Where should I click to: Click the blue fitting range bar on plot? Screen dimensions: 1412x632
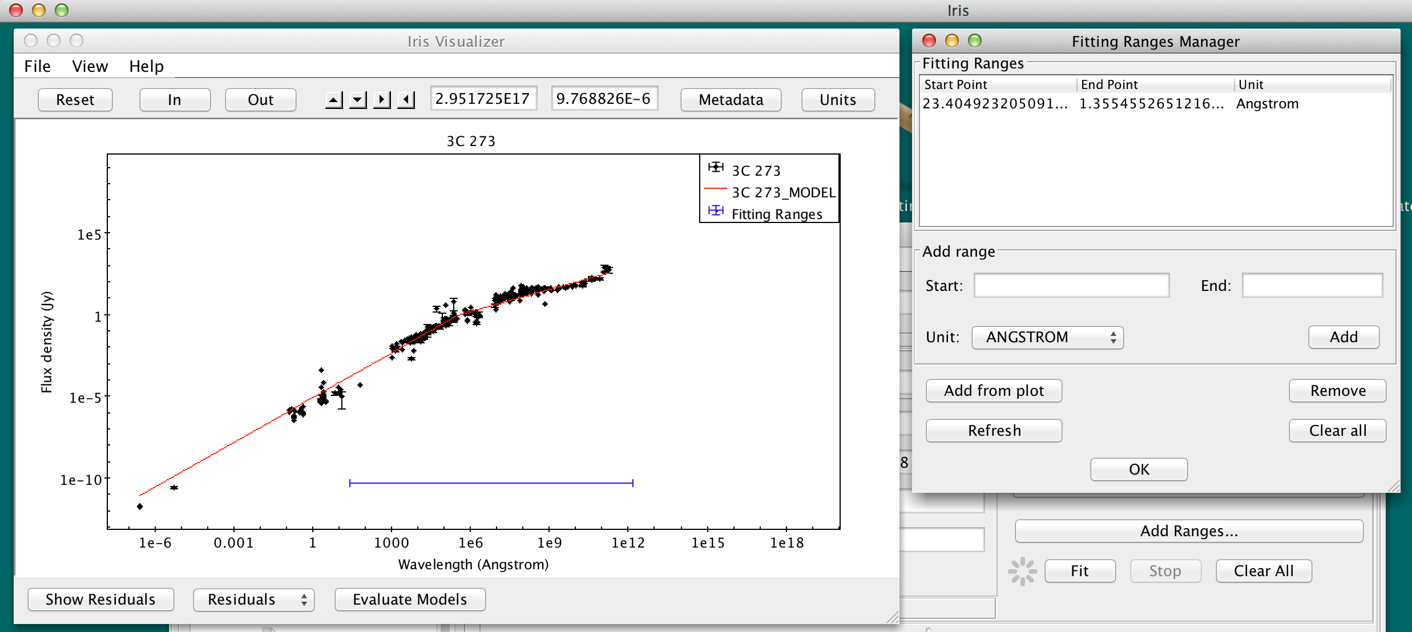coord(491,483)
